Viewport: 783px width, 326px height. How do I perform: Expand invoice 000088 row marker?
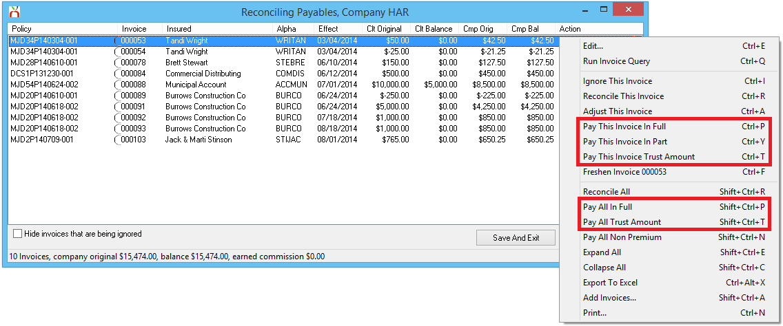click(x=117, y=85)
